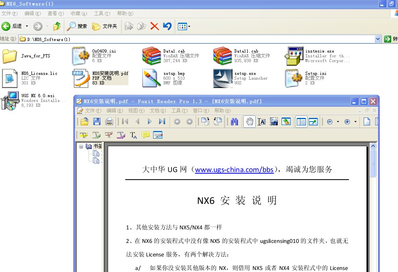Click the PDF vertical scrollbar thumb
Image resolution: width=398 pixels, height=272 pixels.
(373, 163)
